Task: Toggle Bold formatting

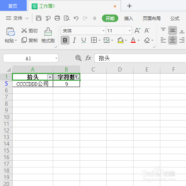Action: (65, 40)
